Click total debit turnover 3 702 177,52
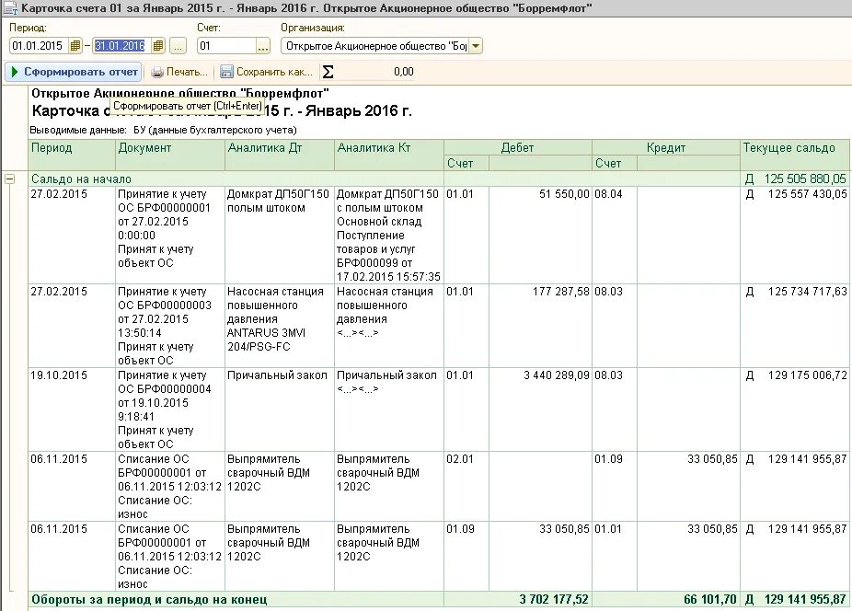The width and height of the screenshot is (852, 611). pyautogui.click(x=554, y=600)
